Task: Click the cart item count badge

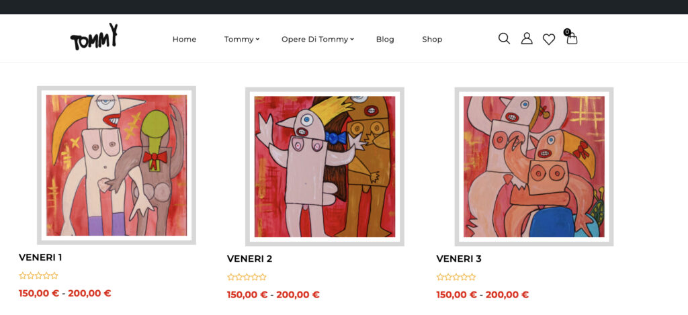Action: point(567,32)
